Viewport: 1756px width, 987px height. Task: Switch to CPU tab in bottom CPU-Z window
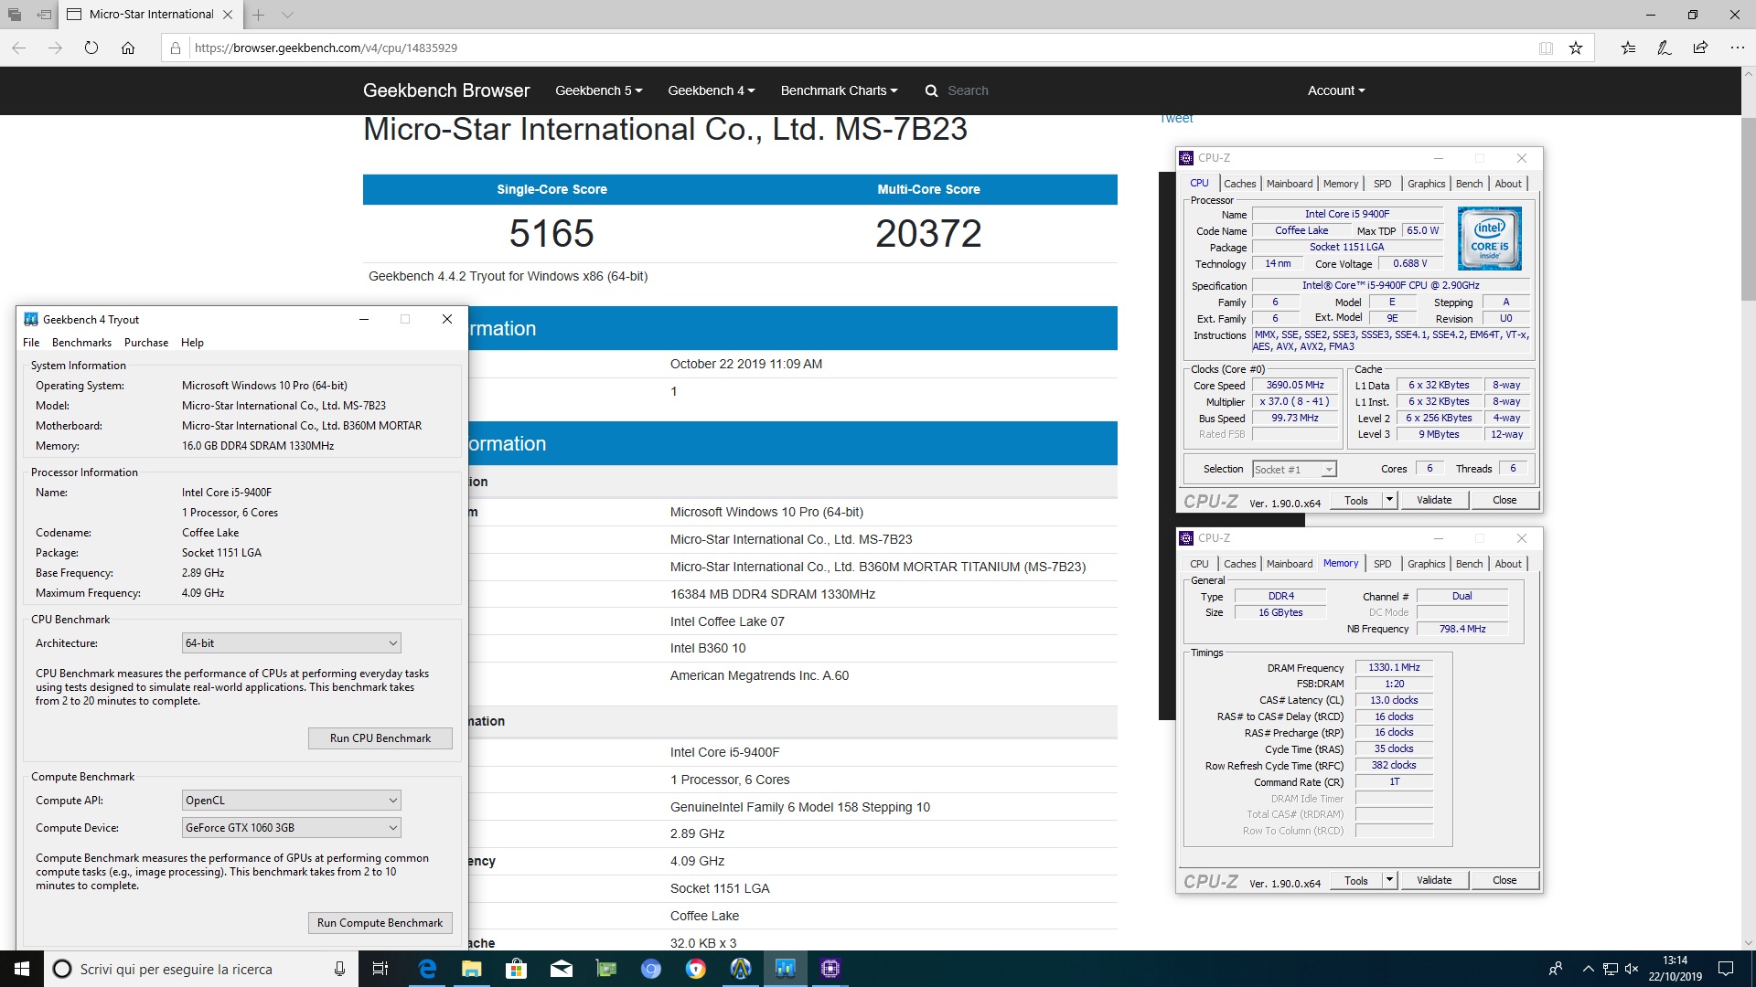[x=1199, y=564]
